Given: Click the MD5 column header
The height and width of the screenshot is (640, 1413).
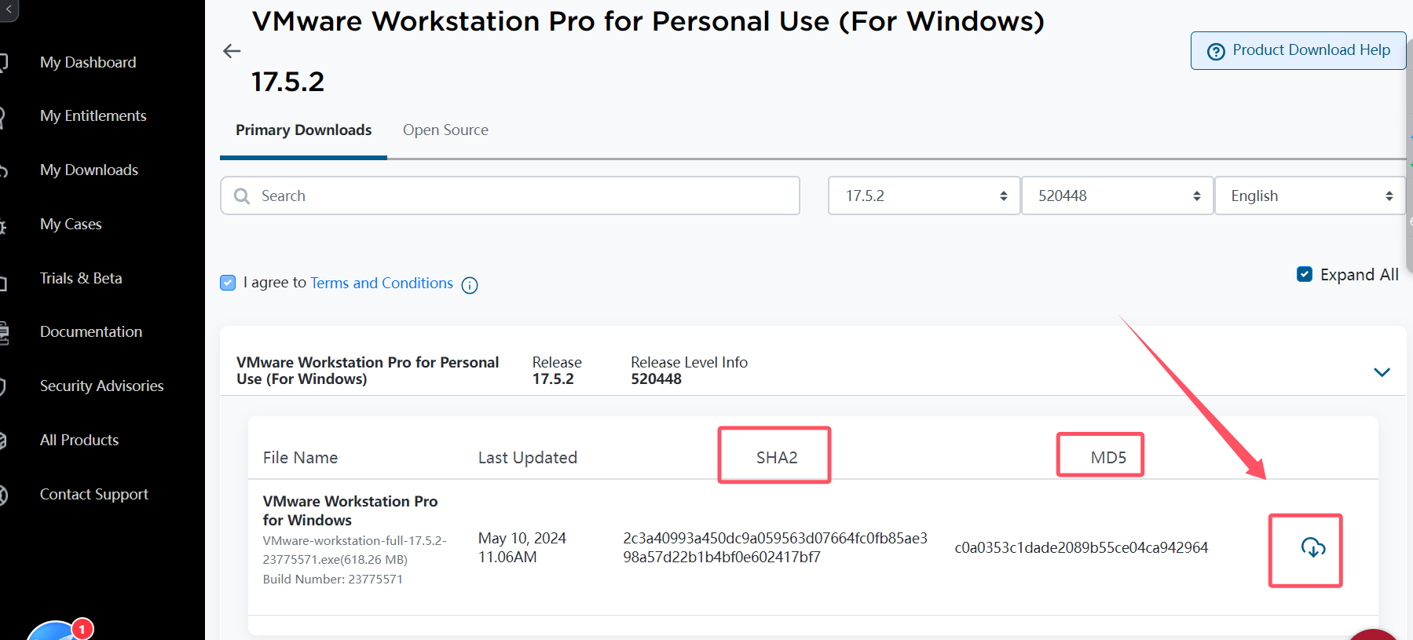Looking at the screenshot, I should 1108,457.
